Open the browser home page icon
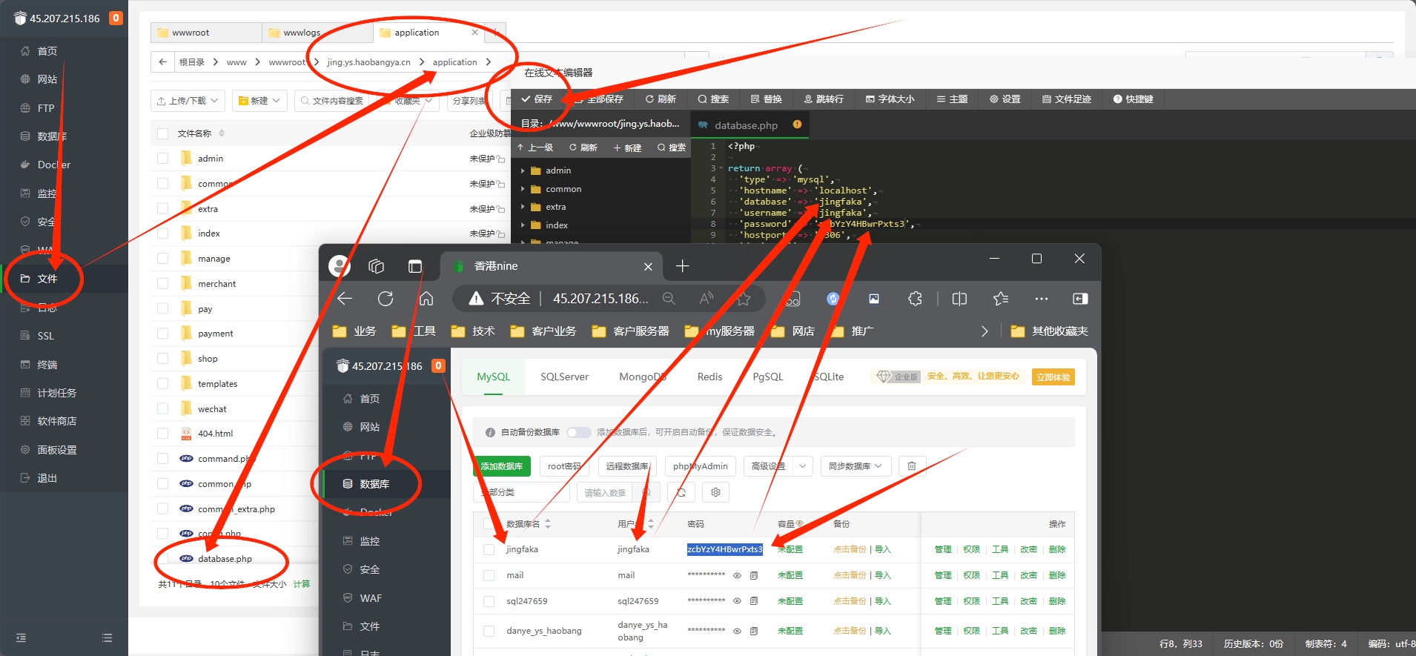This screenshot has height=656, width=1416. click(426, 299)
